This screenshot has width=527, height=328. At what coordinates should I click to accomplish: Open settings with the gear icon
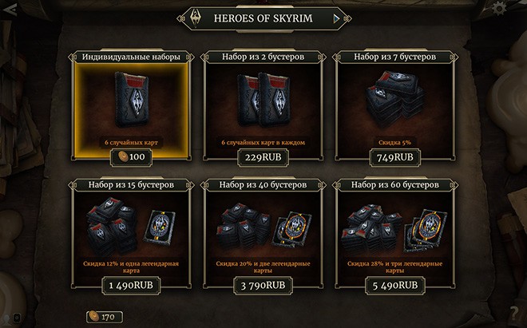499,9
